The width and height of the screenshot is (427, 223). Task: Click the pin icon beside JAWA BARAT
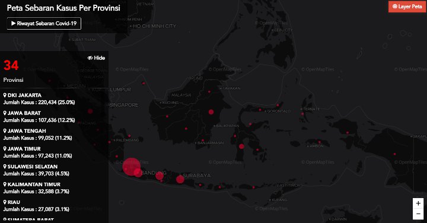(x=5, y=113)
